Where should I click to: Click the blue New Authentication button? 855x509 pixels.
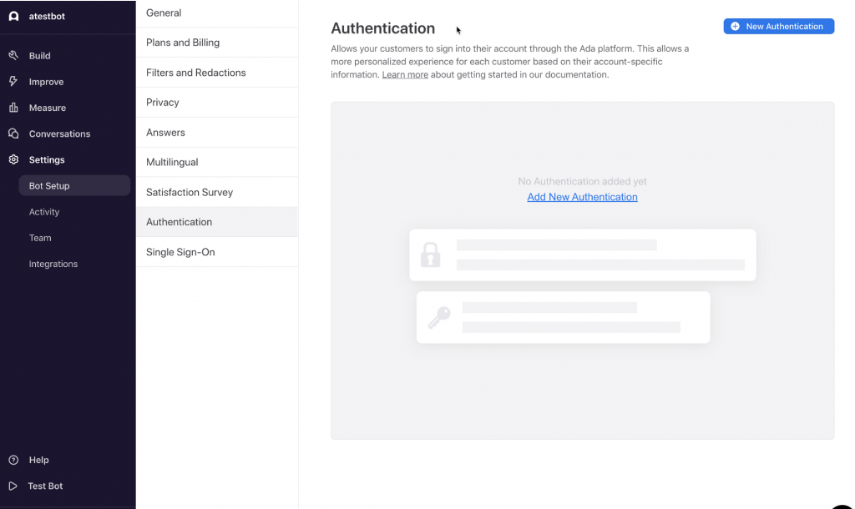coord(779,26)
